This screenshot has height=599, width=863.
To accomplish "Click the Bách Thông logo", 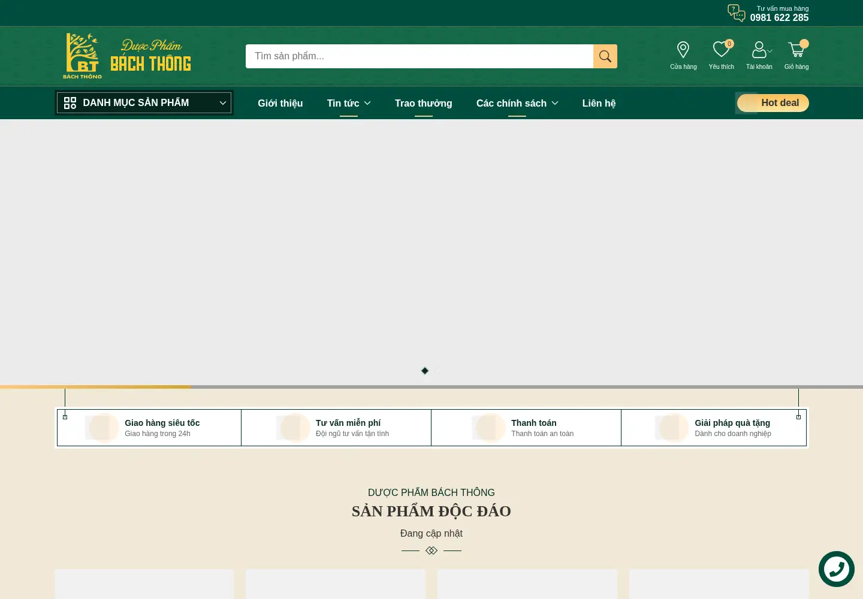I will tap(127, 56).
